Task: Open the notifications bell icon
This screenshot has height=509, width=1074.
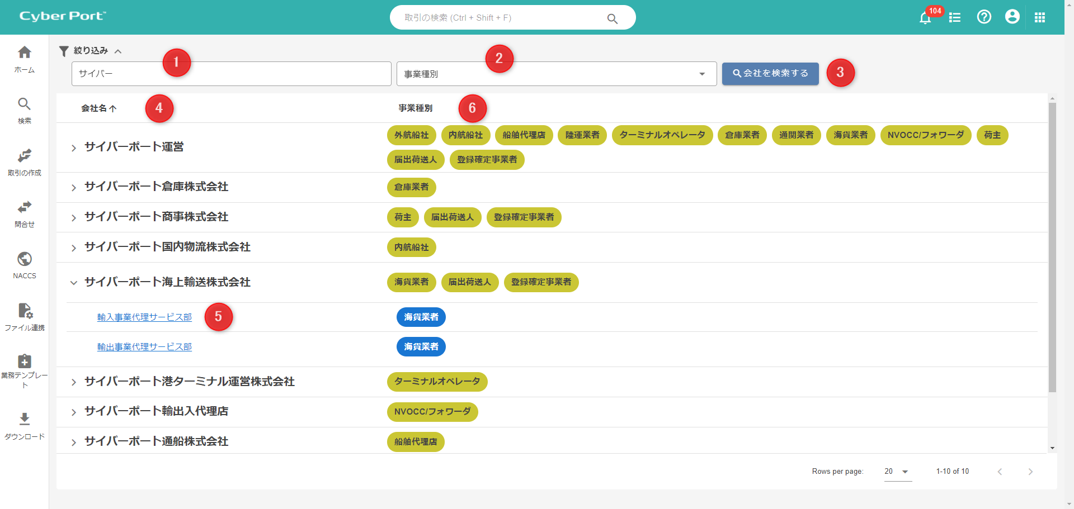Action: [x=925, y=18]
